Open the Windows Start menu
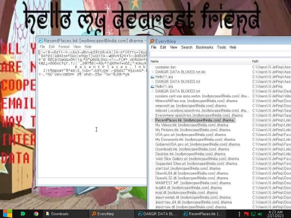Screen dimensions: 291x218 (7, 213)
